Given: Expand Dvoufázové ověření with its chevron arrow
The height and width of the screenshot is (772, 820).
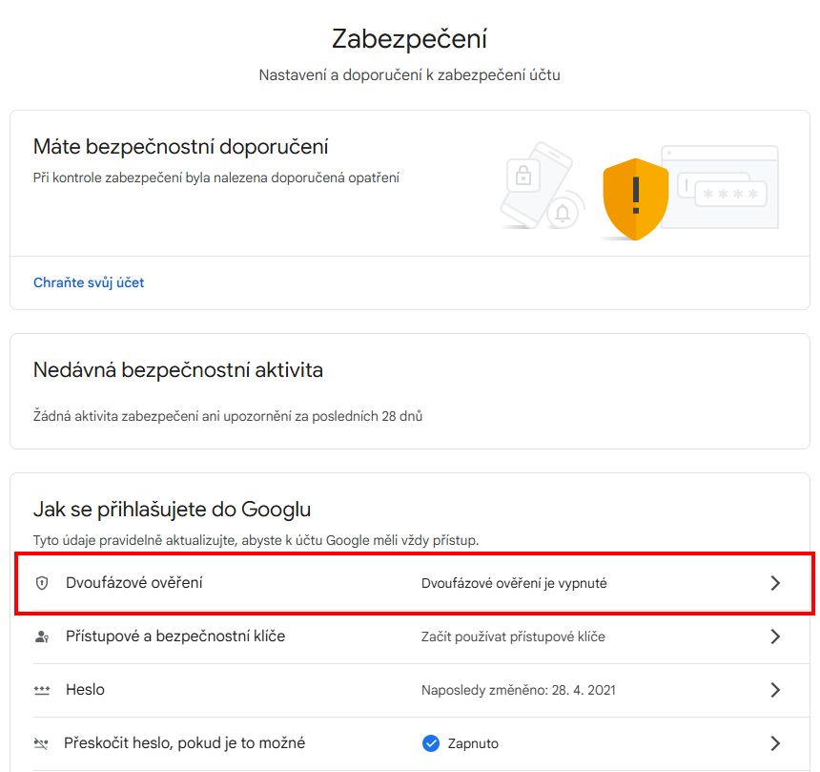Looking at the screenshot, I should tap(775, 583).
